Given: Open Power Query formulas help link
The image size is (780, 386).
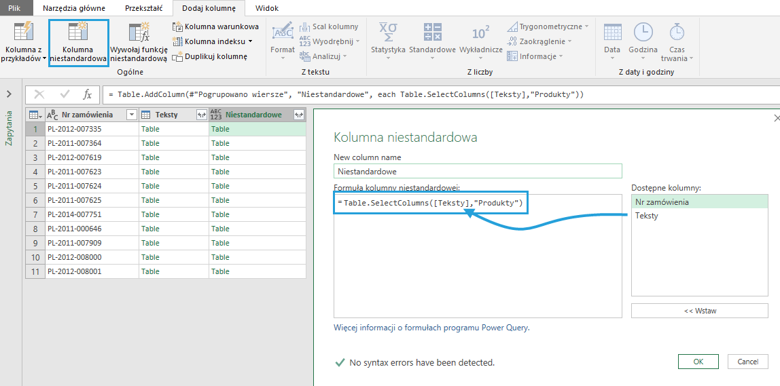Looking at the screenshot, I should point(431,328).
